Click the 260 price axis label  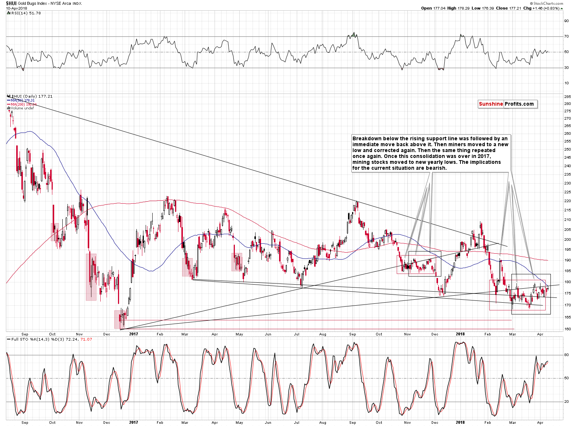[567, 134]
